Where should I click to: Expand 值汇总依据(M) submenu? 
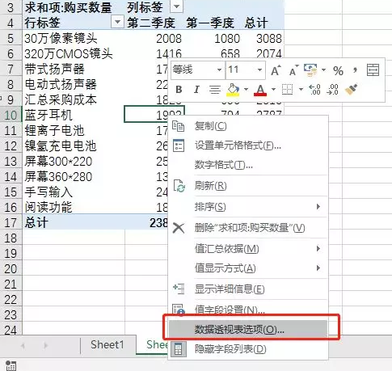pyautogui.click(x=248, y=249)
